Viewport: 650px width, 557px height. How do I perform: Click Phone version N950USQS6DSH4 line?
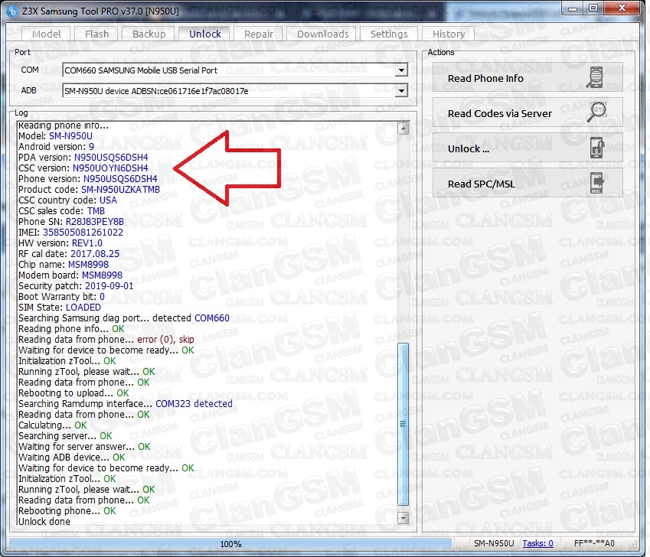(87, 179)
